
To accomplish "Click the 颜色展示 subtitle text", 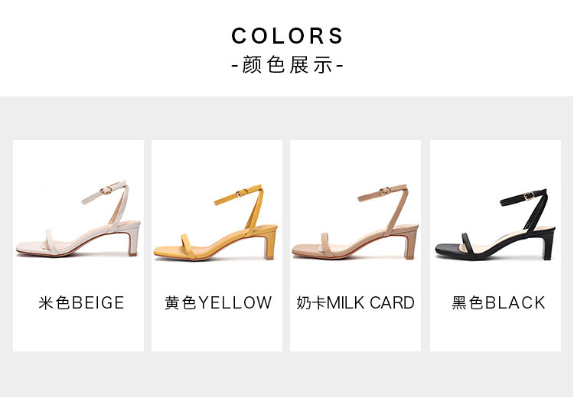I will pyautogui.click(x=287, y=65).
